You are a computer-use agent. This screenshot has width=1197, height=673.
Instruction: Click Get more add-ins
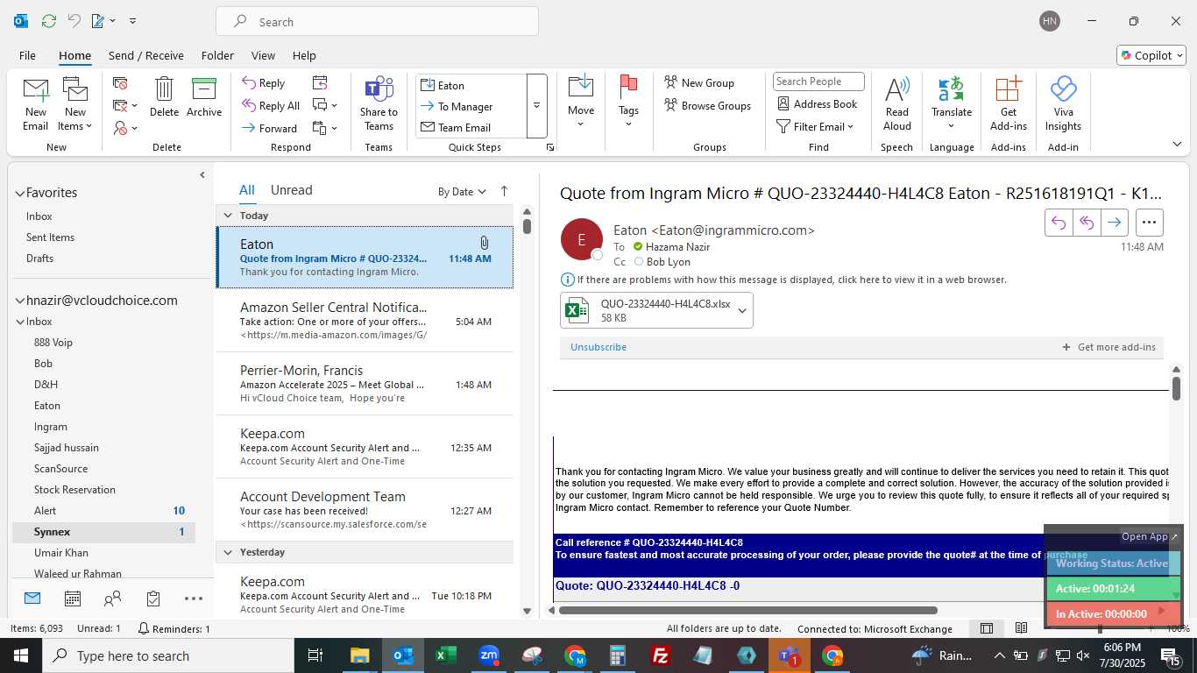[x=1109, y=347]
